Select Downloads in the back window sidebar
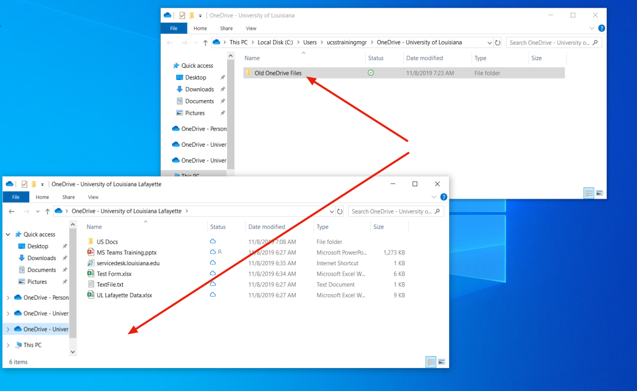Image resolution: width=637 pixels, height=391 pixels. 199,89
